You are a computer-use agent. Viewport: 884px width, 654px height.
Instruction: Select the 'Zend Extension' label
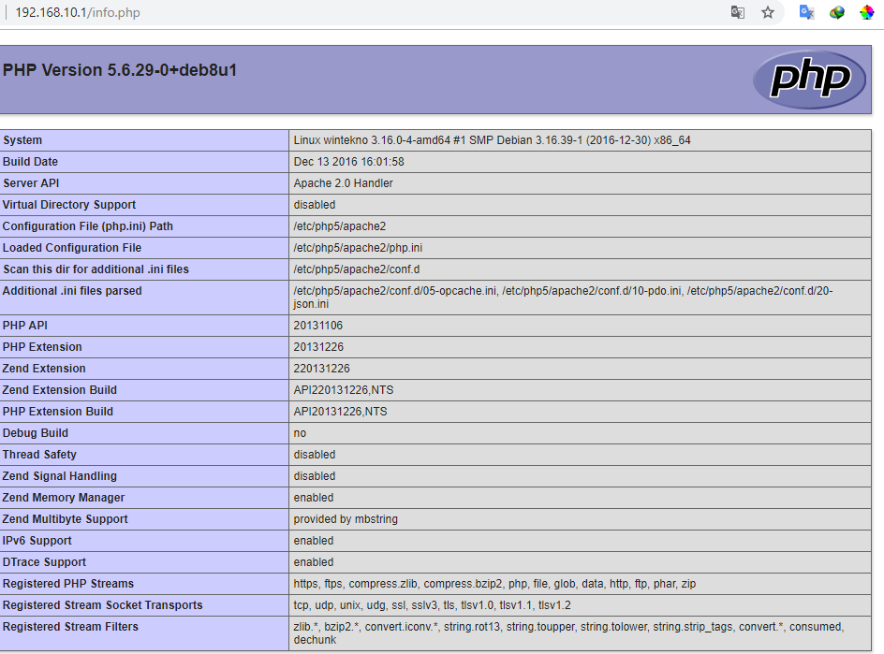coord(44,369)
